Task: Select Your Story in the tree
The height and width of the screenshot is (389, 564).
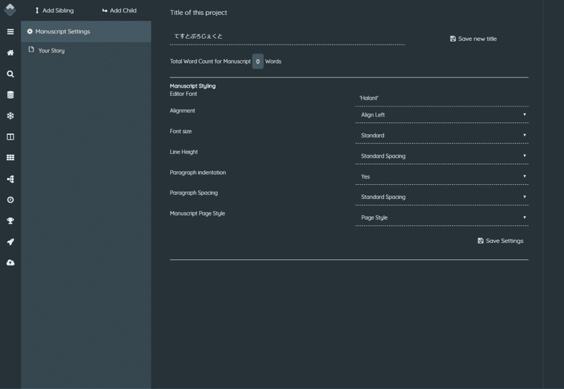Action: (51, 51)
